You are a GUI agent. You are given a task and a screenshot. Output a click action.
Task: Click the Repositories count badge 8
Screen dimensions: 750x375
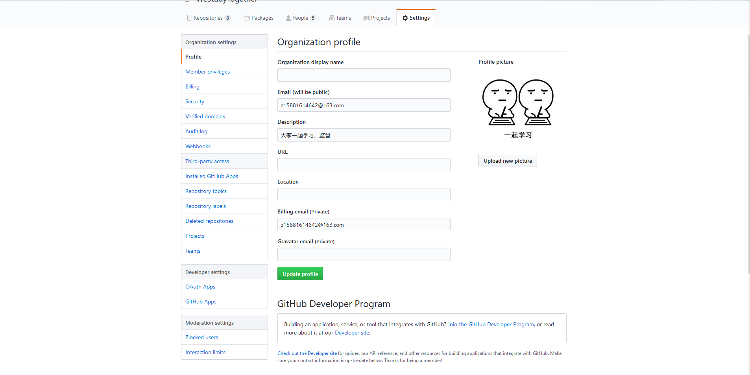[227, 18]
